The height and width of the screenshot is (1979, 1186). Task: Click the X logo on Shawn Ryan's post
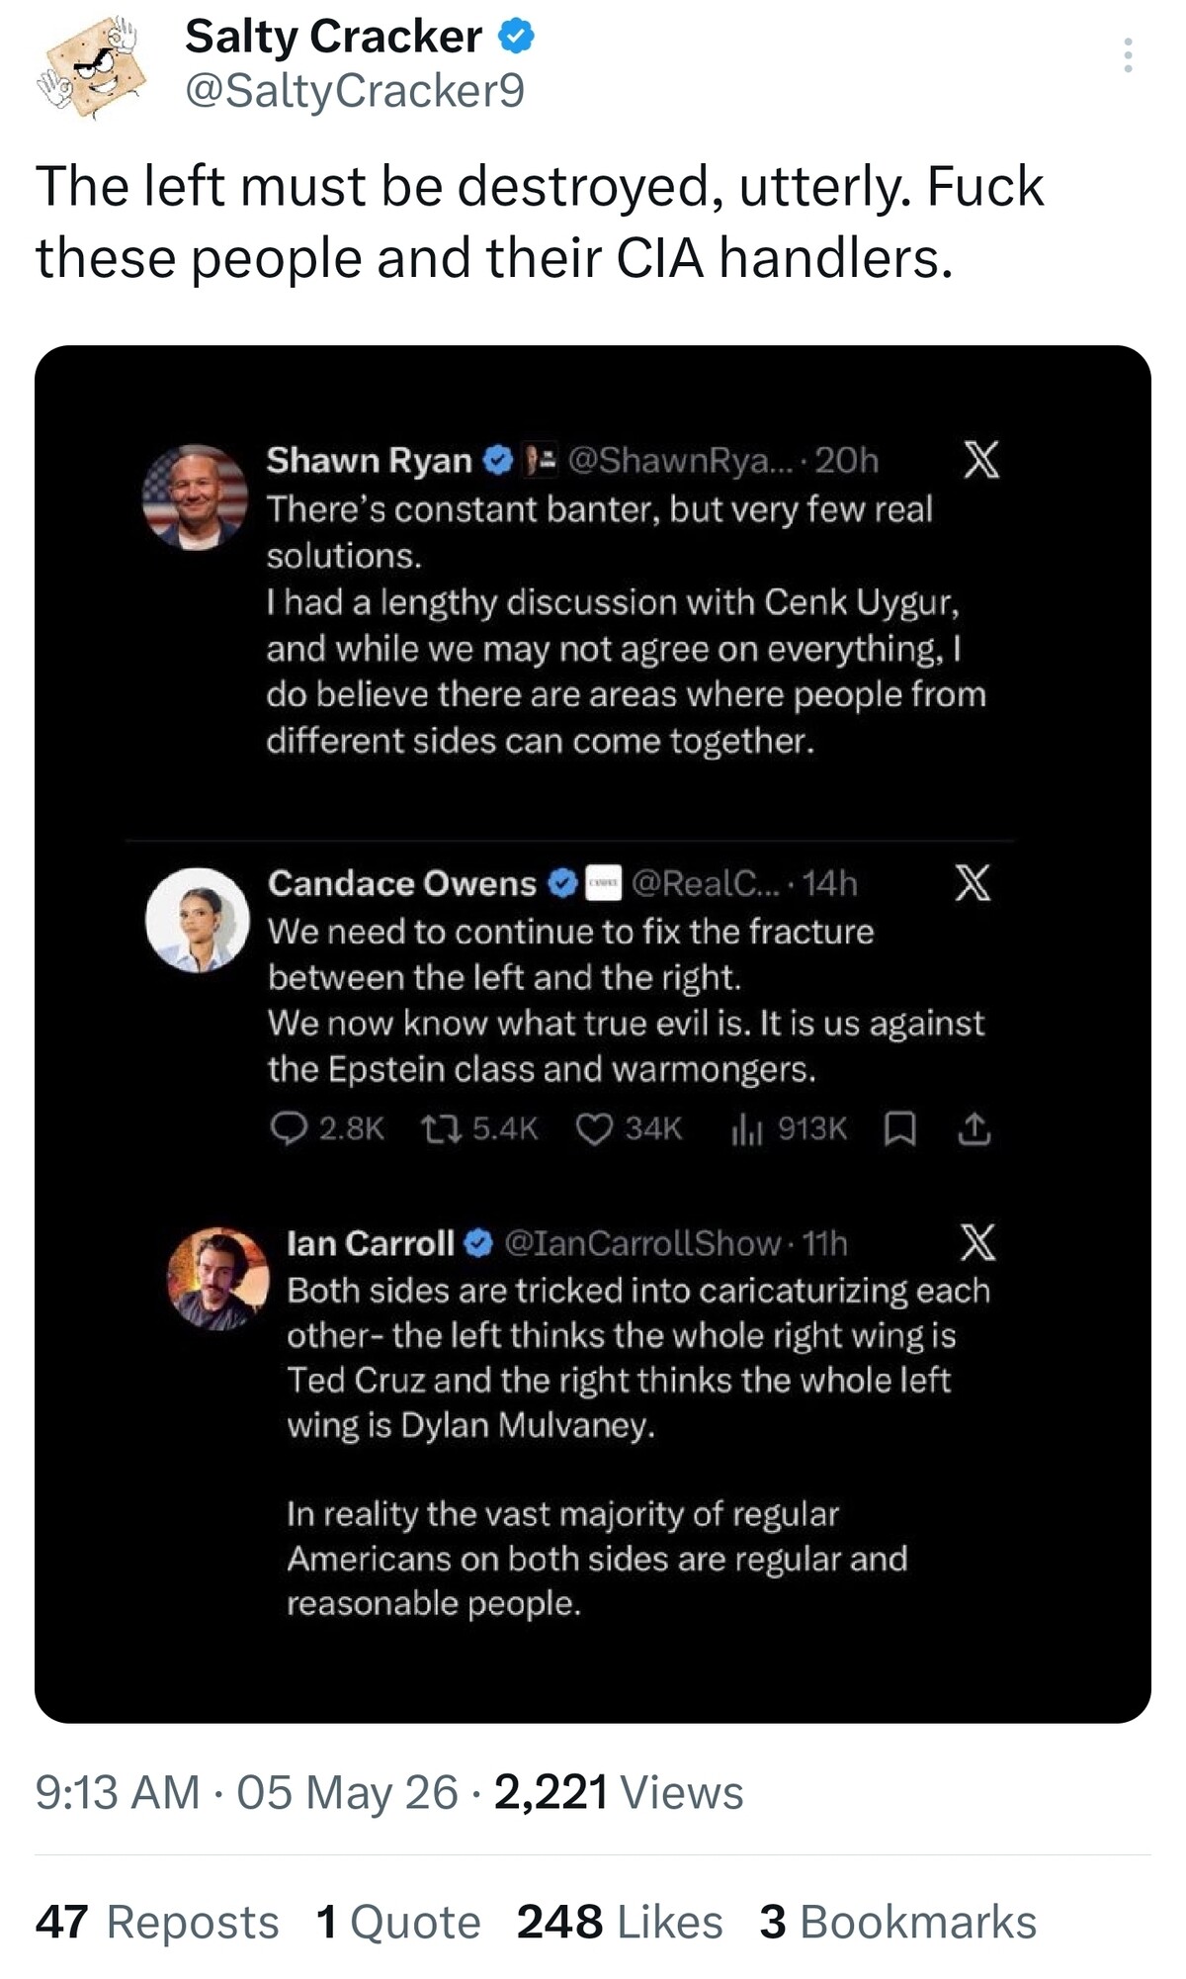coord(980,459)
